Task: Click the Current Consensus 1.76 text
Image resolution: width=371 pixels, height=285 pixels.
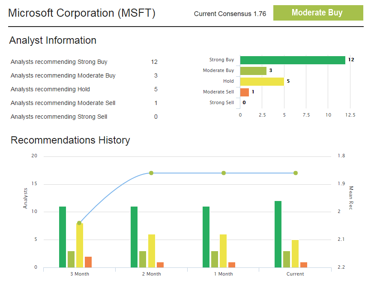Action: (x=230, y=14)
